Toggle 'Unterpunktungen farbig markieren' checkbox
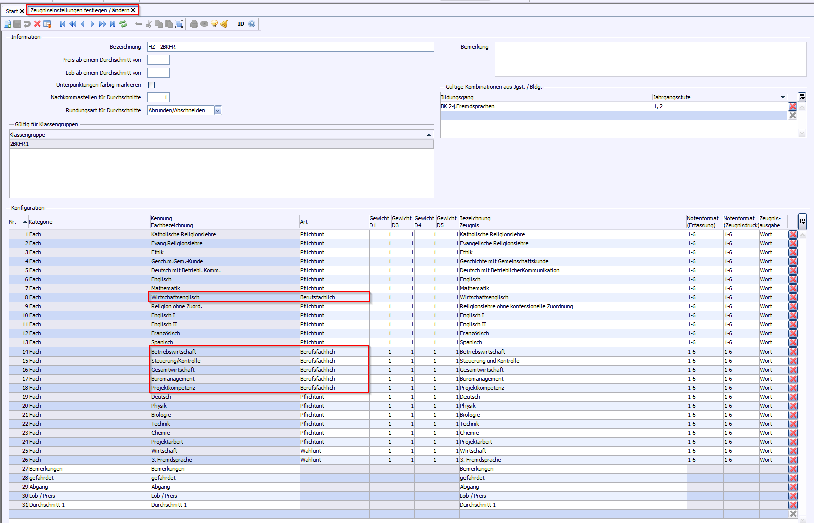 click(151, 85)
